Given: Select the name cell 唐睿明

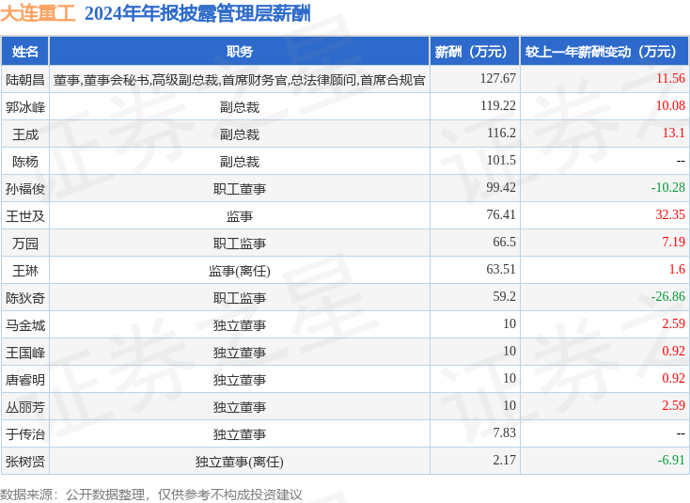Looking at the screenshot, I should (x=25, y=380).
